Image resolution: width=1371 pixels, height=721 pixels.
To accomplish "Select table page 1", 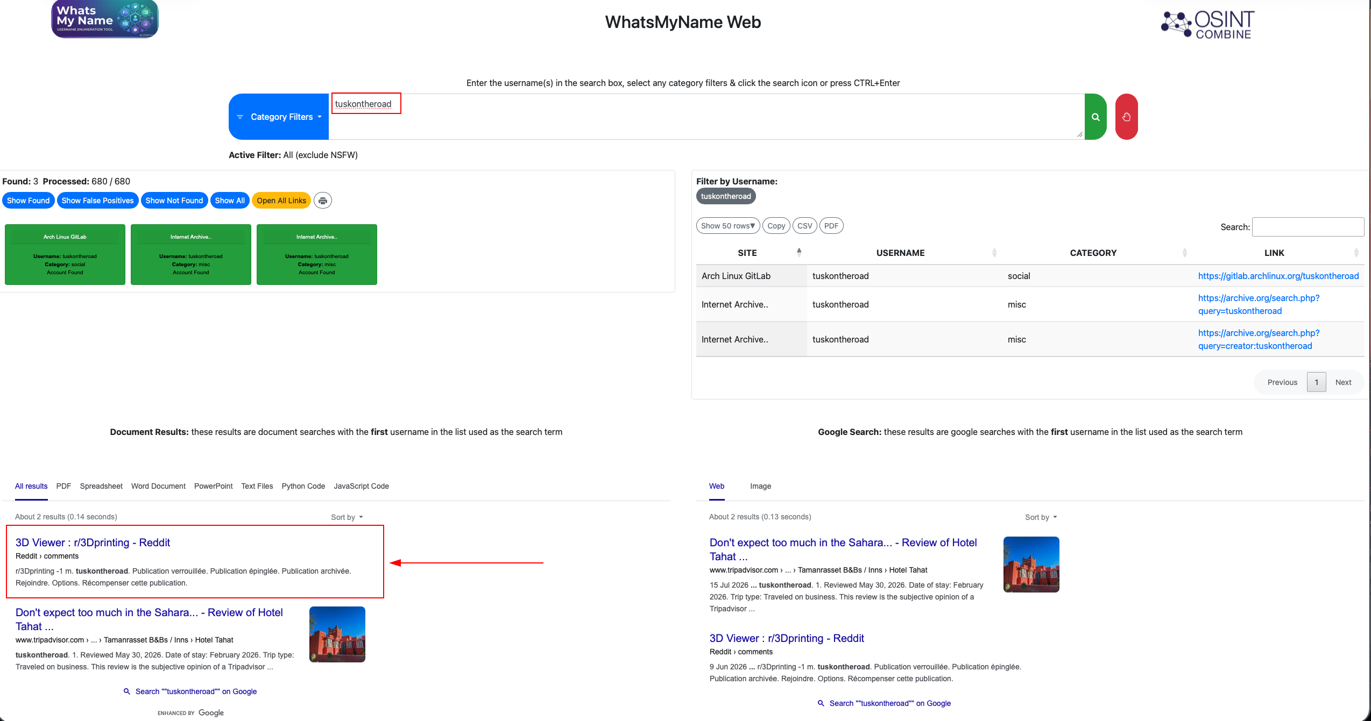I will pos(1317,382).
